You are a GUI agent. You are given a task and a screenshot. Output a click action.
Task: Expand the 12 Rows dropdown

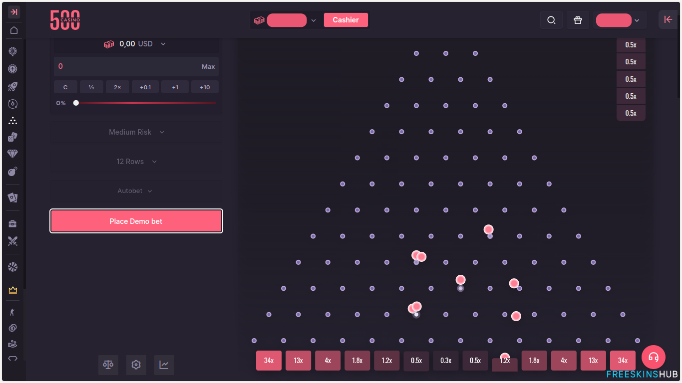coord(136,161)
